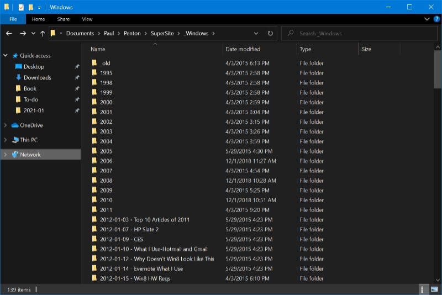Open the address bar history dropdown
Image resolution: width=442 pixels, height=295 pixels.
point(256,33)
